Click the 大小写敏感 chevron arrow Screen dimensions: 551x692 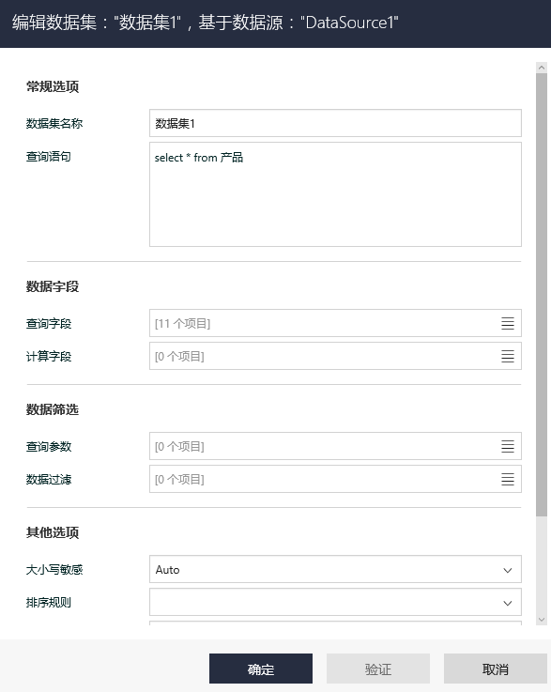point(507,570)
